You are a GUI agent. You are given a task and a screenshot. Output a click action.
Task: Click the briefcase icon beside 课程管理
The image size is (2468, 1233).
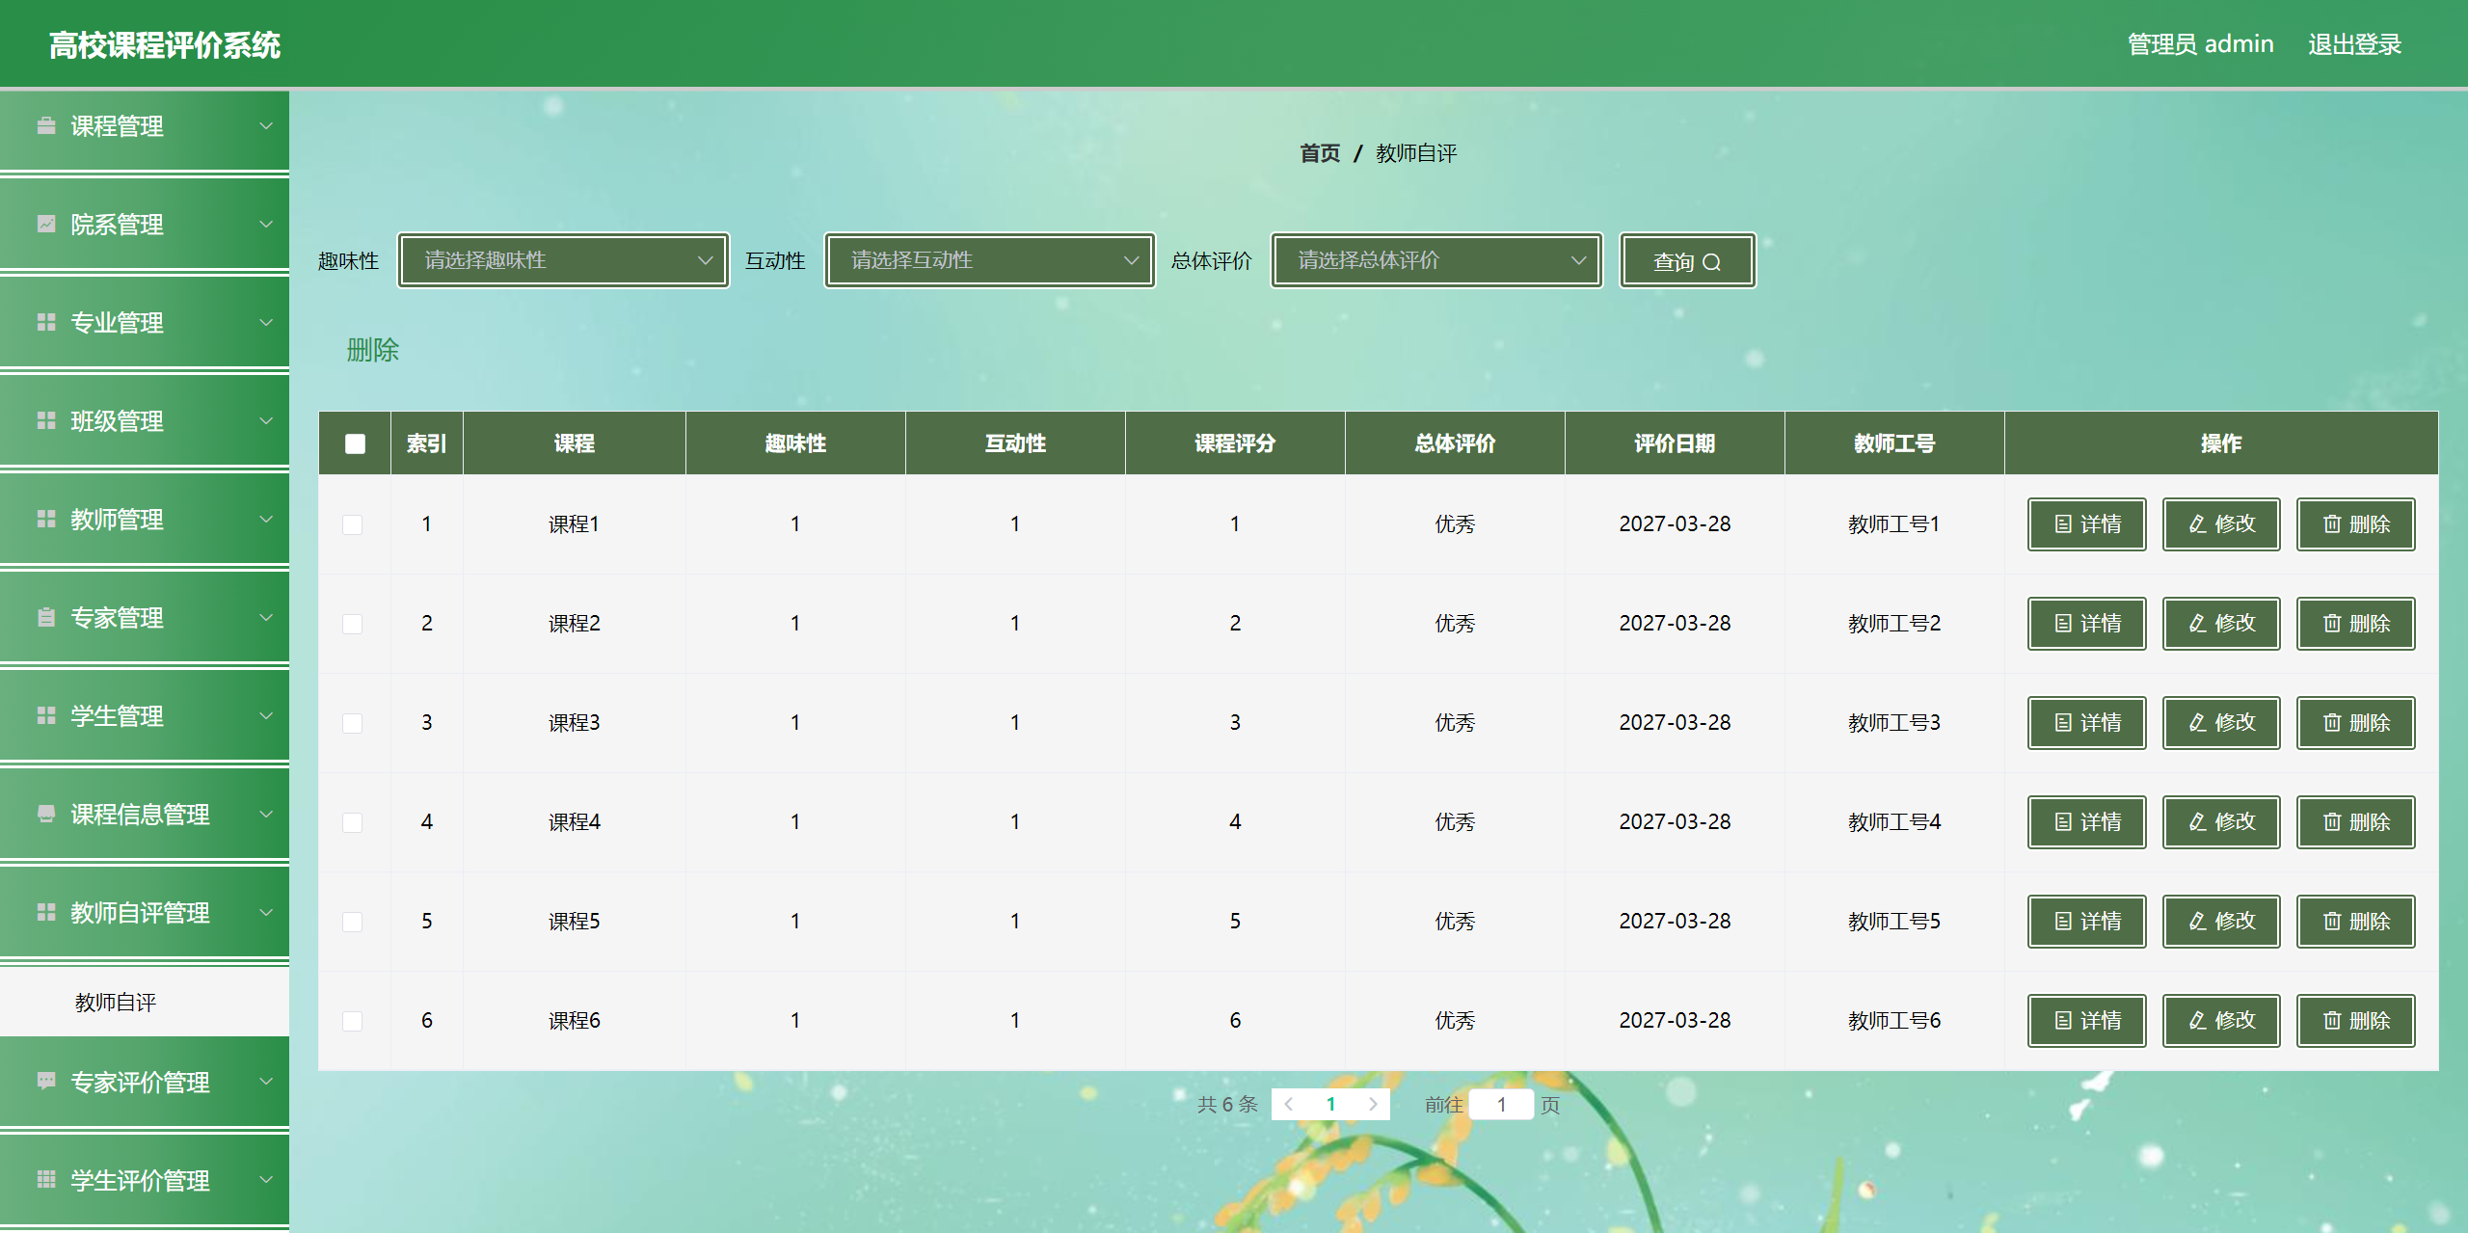[x=45, y=126]
